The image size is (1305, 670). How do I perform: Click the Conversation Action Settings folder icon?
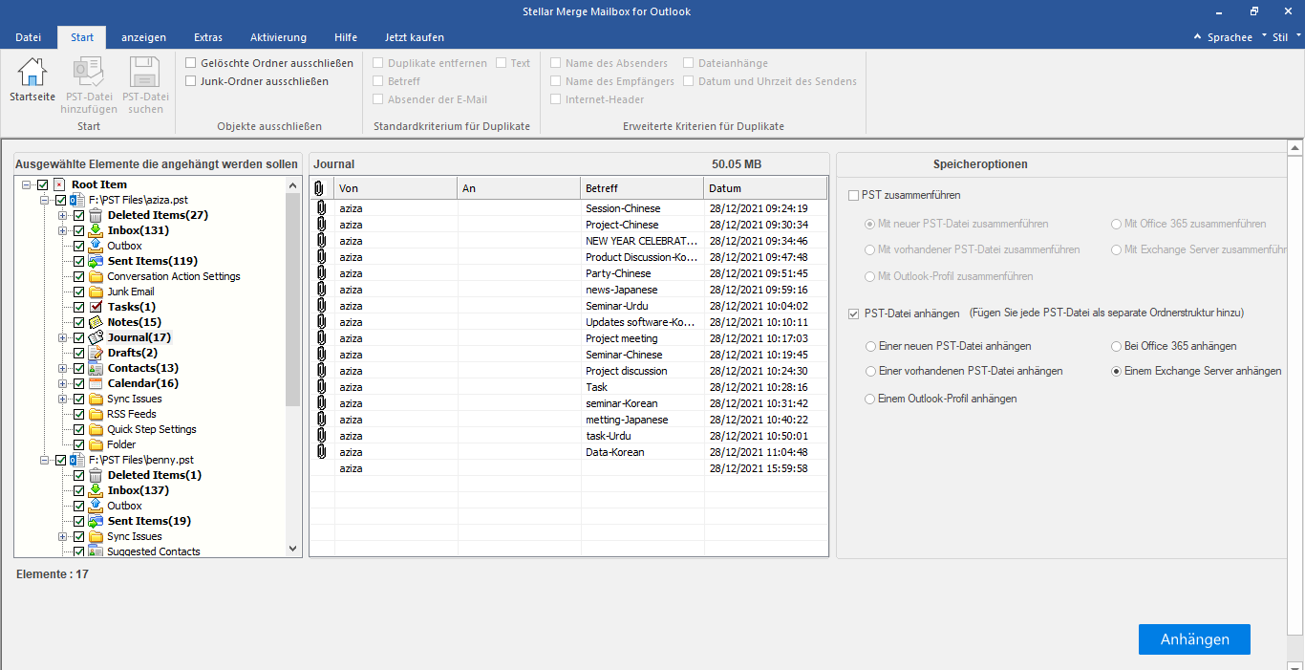[x=96, y=276]
